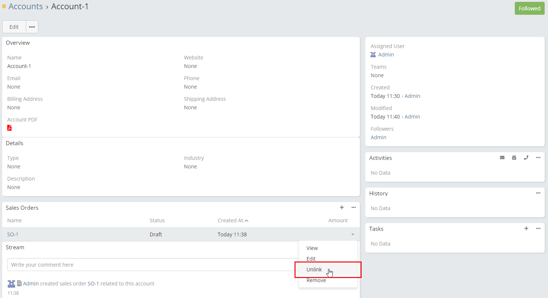
Task: Click the log call phone icon
Action: click(526, 158)
